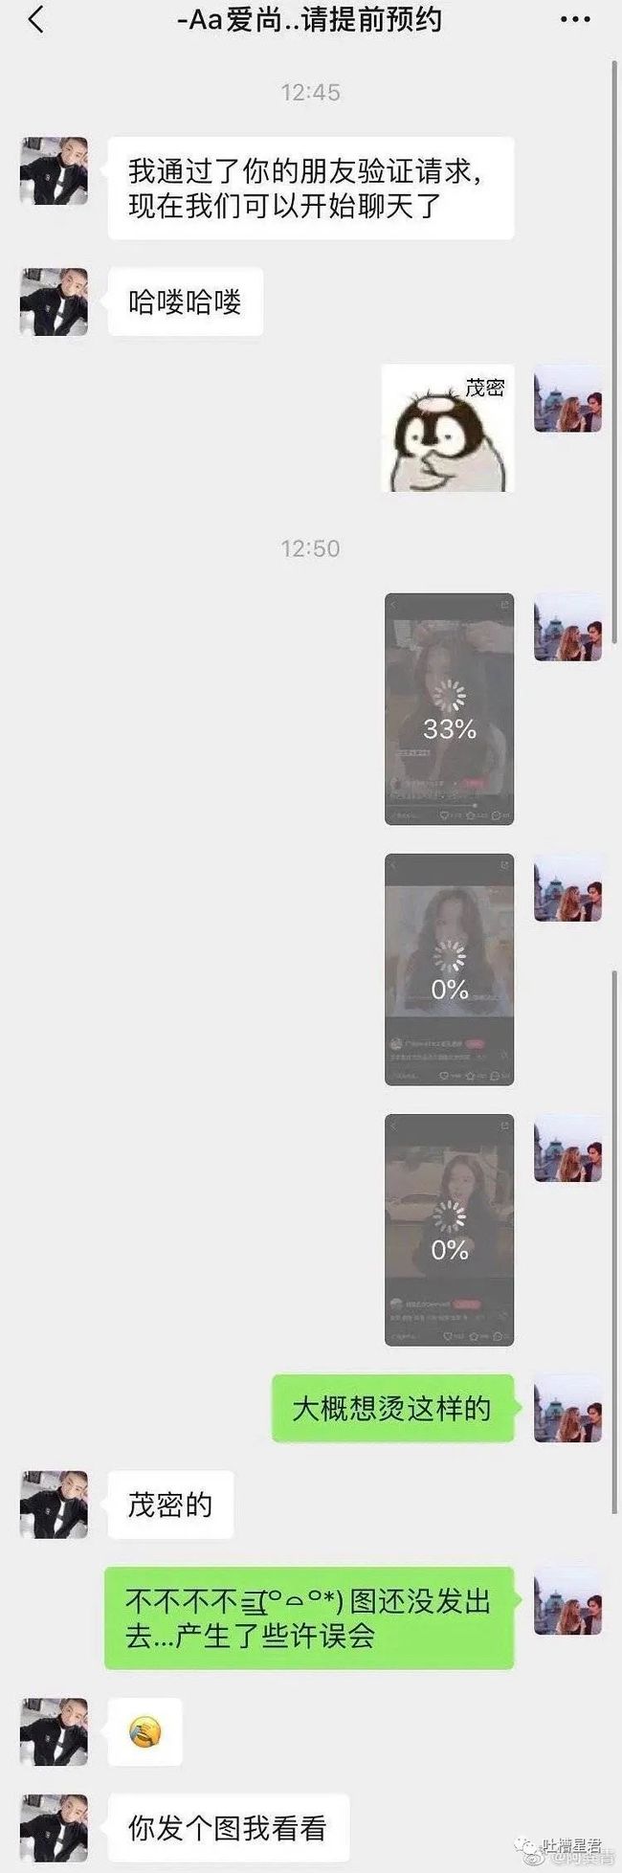Open the uploading image showing 33%
The height and width of the screenshot is (1873, 622).
point(449,709)
